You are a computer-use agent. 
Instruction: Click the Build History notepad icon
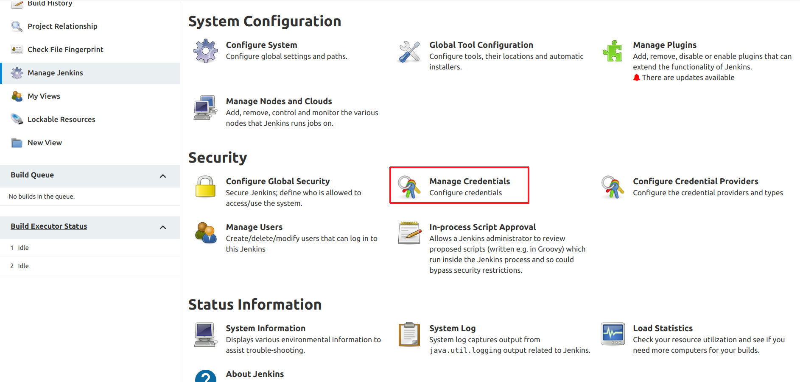click(17, 4)
